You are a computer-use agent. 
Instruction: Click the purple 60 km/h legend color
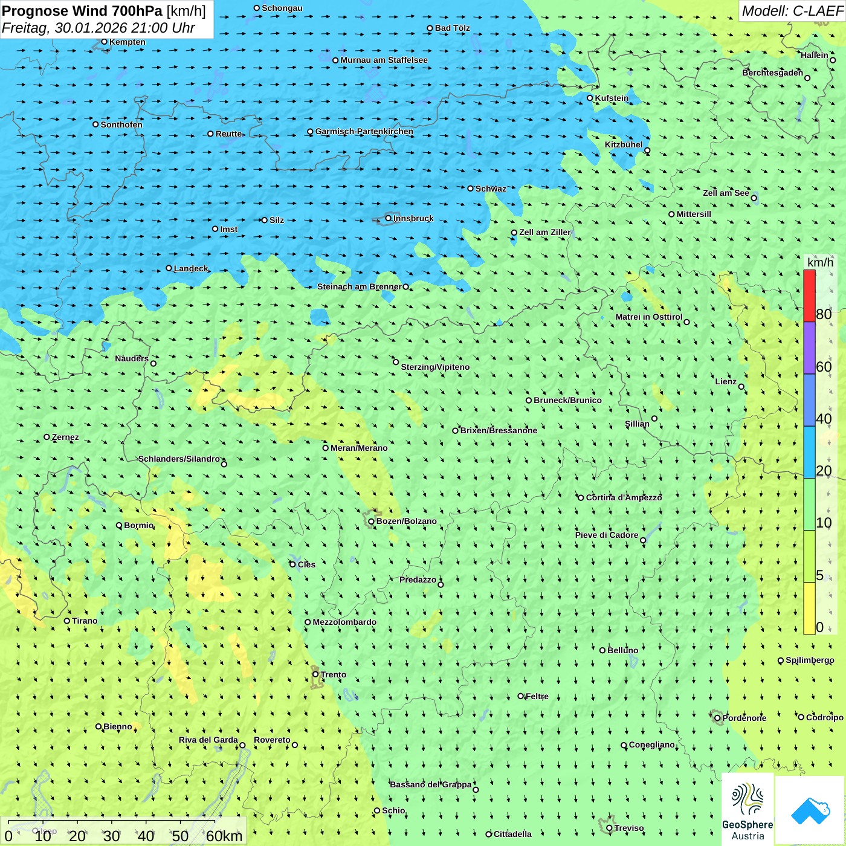point(809,348)
